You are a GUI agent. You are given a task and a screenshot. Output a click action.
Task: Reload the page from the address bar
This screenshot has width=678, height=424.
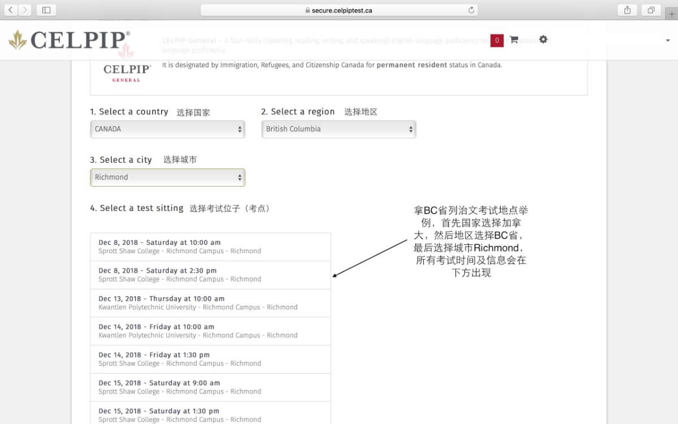(471, 10)
